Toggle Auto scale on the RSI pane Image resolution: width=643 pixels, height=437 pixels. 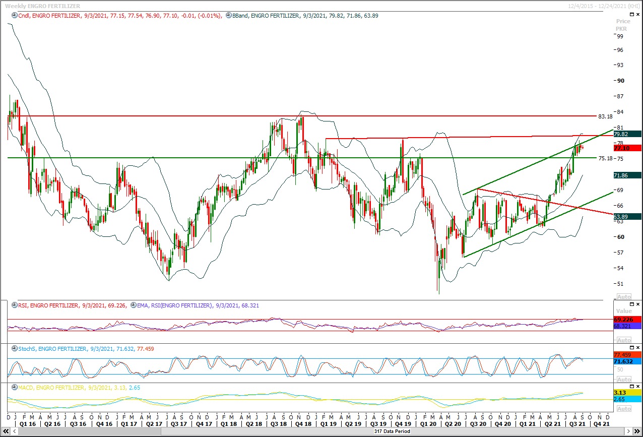point(623,341)
